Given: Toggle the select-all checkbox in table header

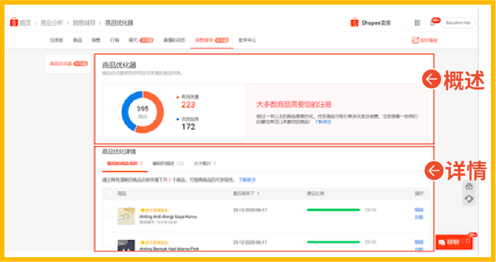Looking at the screenshot, I should point(110,193).
